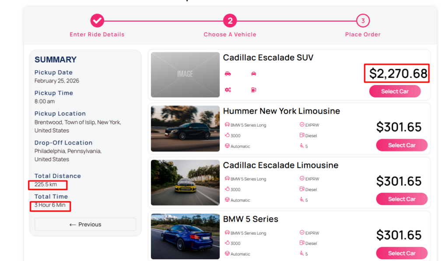Image resolution: width=448 pixels, height=261 pixels.
Task: Click the odometer icon next to 3000 on Cadillac Escalade Limousine
Action: (227, 189)
